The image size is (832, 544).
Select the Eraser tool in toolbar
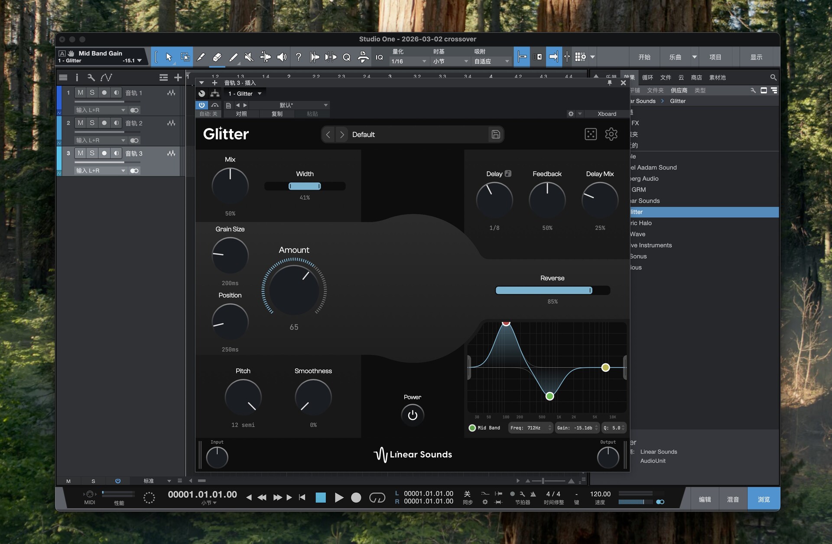217,57
